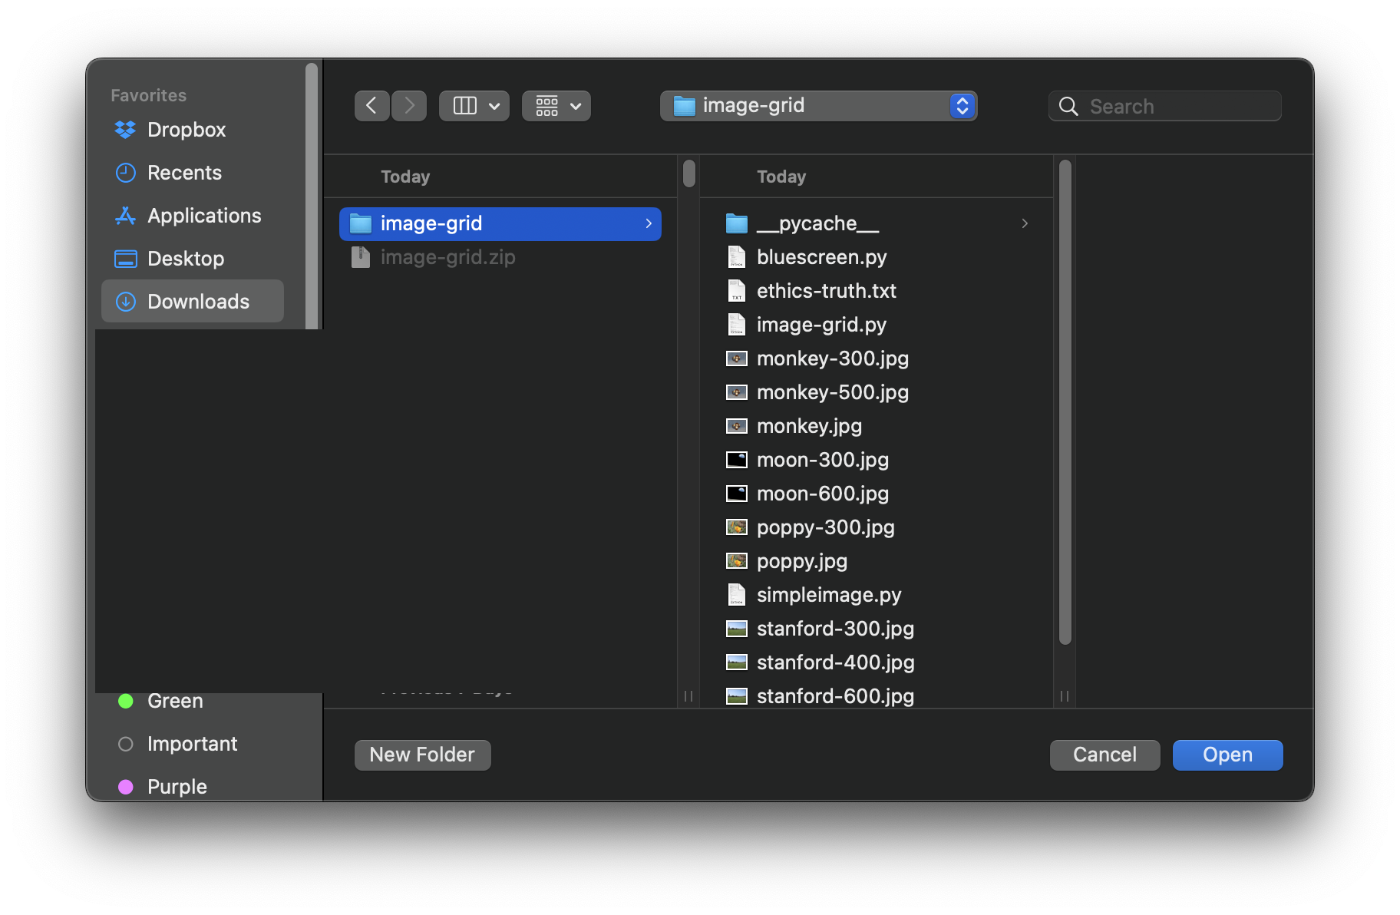Click the Cancel button

tap(1104, 755)
